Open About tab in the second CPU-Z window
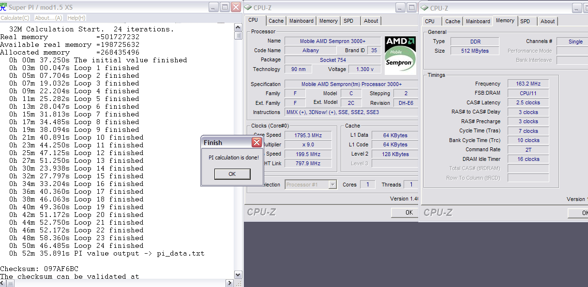 point(548,21)
